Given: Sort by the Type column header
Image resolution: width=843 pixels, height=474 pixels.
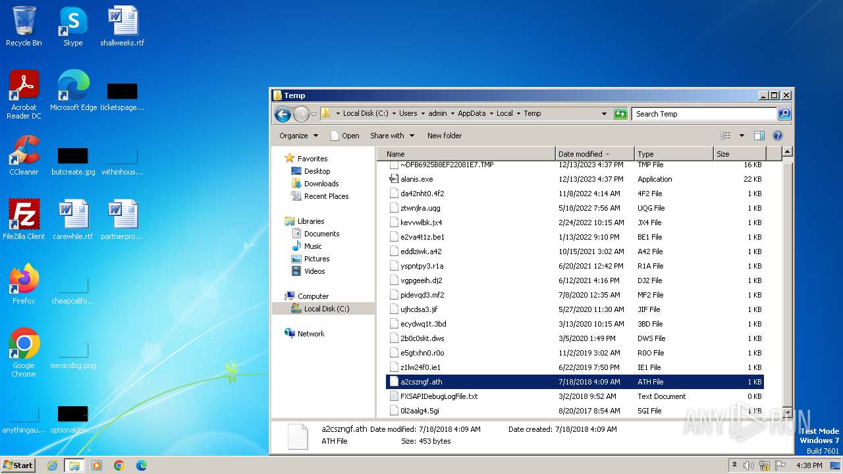Looking at the screenshot, I should click(674, 154).
